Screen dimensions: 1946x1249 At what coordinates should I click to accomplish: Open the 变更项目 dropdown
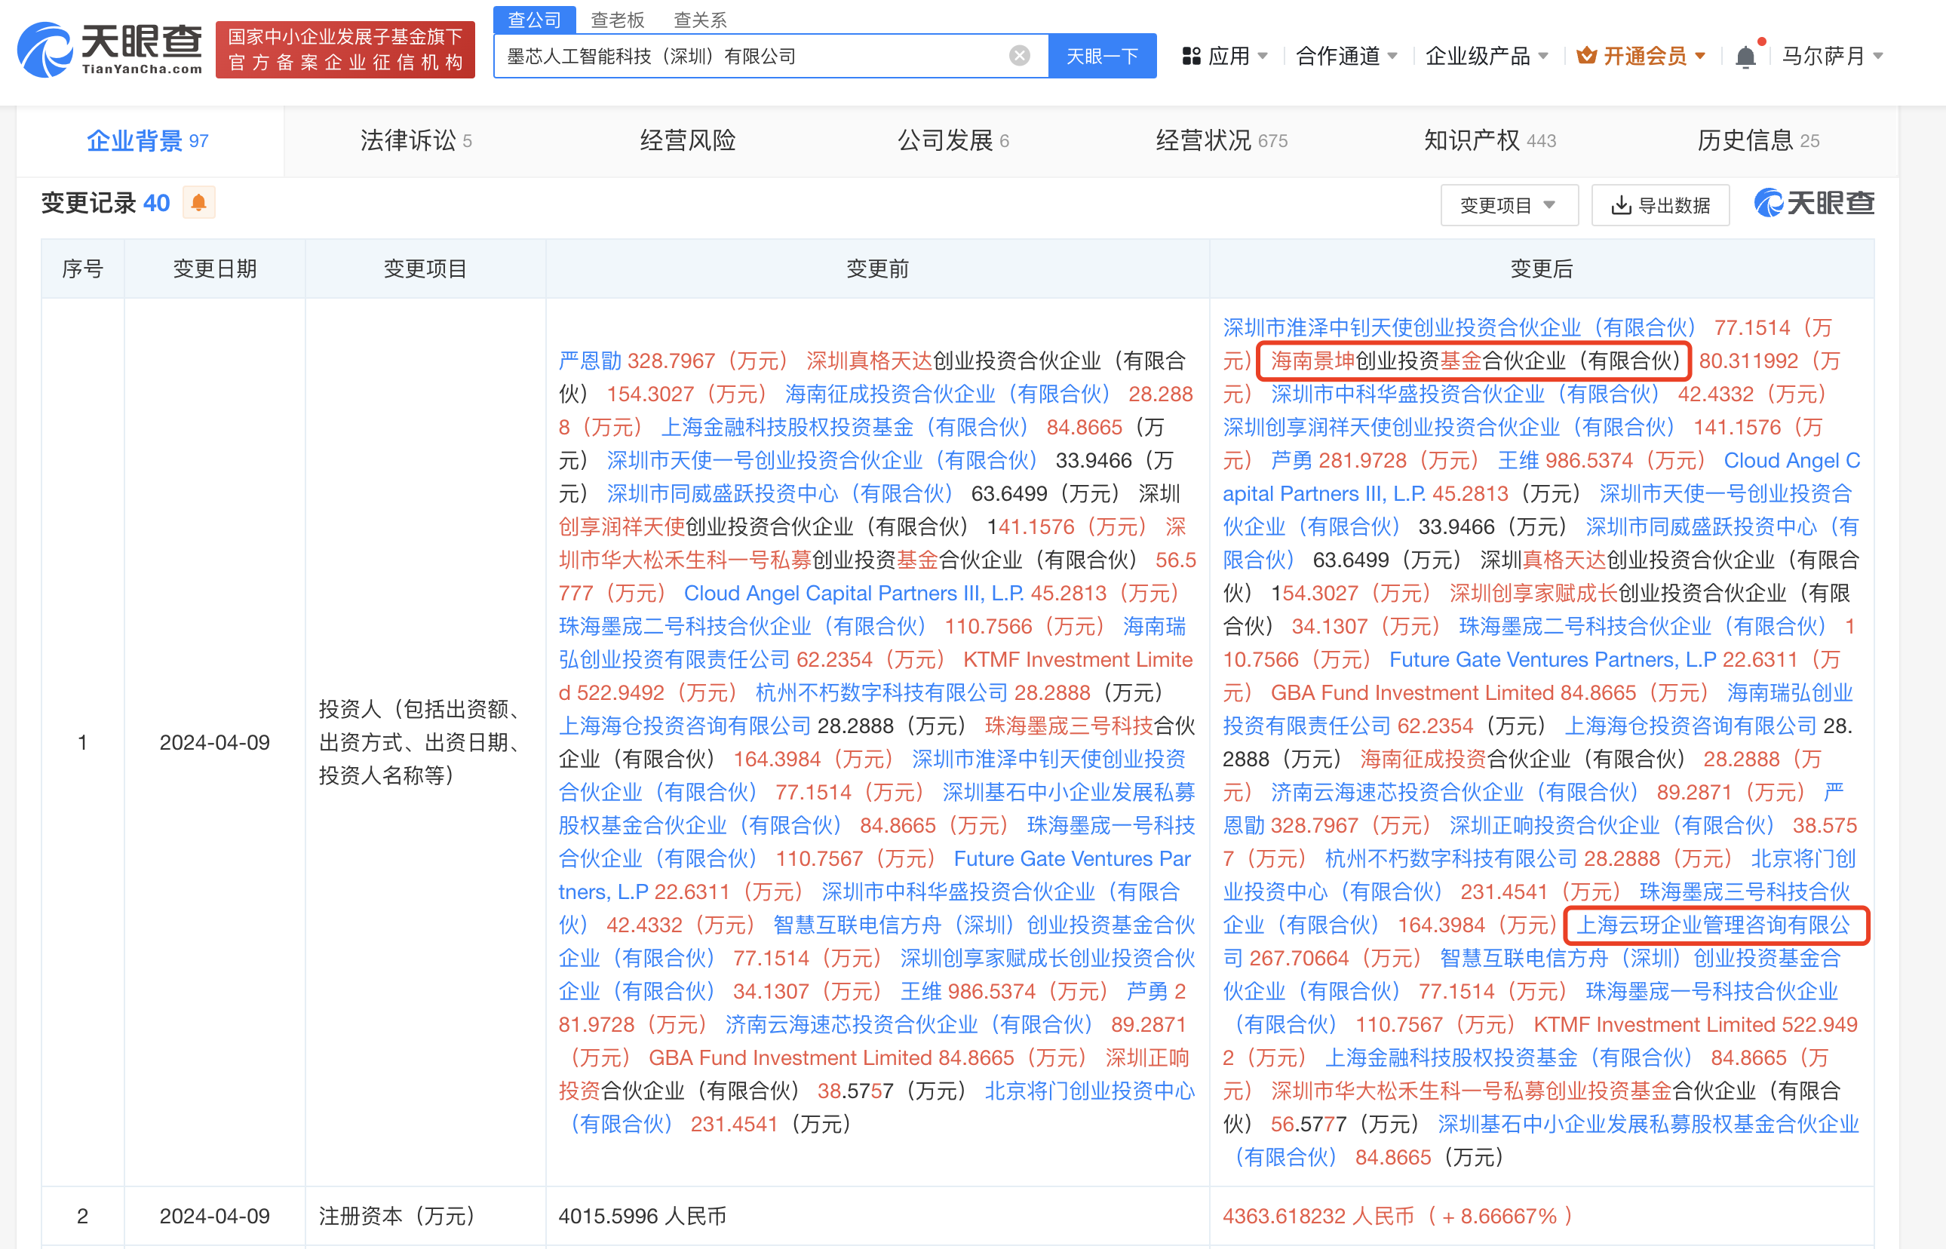[1509, 205]
